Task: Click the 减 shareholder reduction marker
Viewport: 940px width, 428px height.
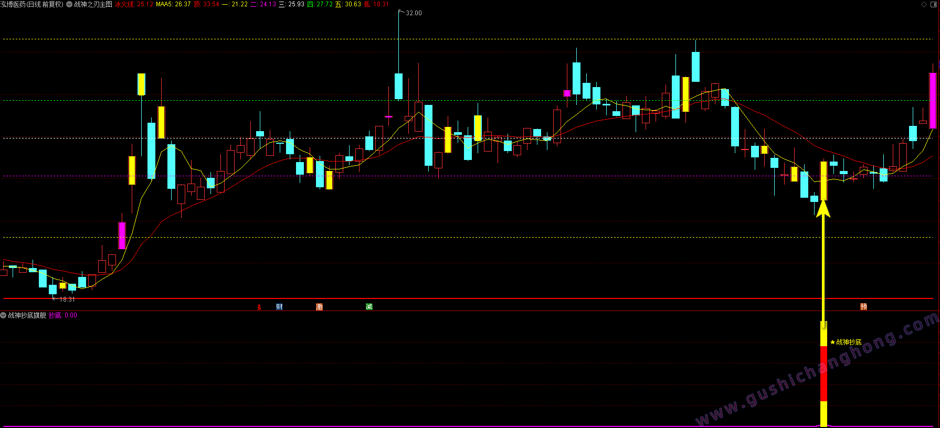Action: click(x=369, y=307)
